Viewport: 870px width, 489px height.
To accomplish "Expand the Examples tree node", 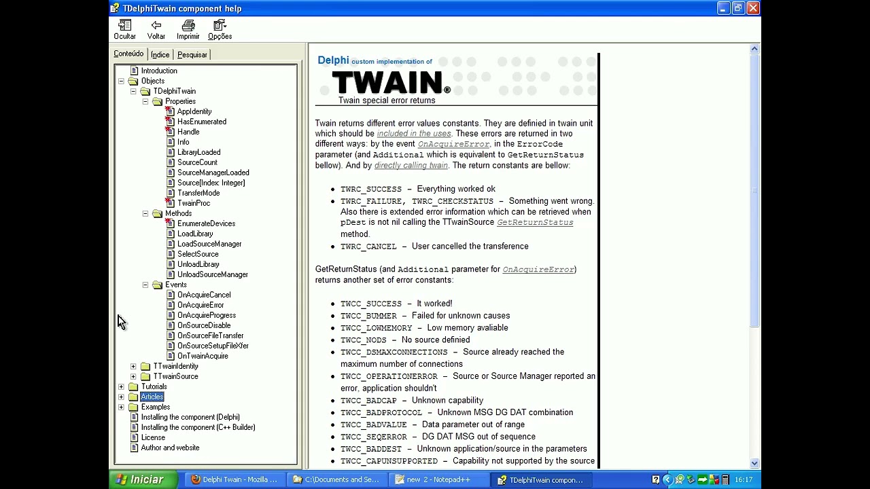I will coord(121,407).
